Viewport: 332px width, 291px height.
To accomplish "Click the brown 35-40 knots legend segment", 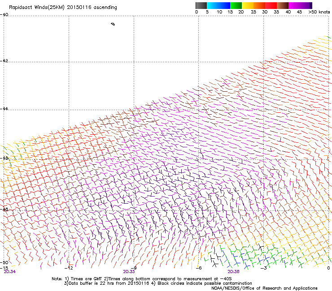I will coord(283,5).
